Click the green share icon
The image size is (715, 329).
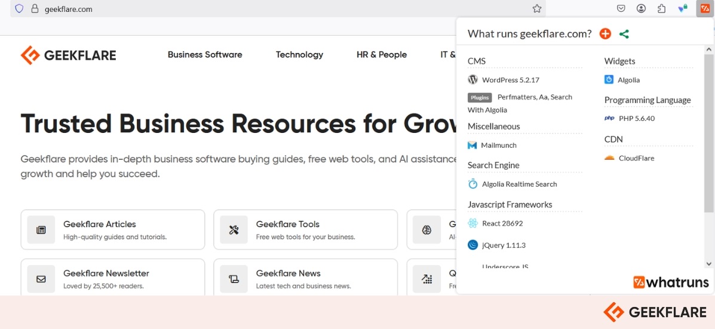[x=624, y=33]
